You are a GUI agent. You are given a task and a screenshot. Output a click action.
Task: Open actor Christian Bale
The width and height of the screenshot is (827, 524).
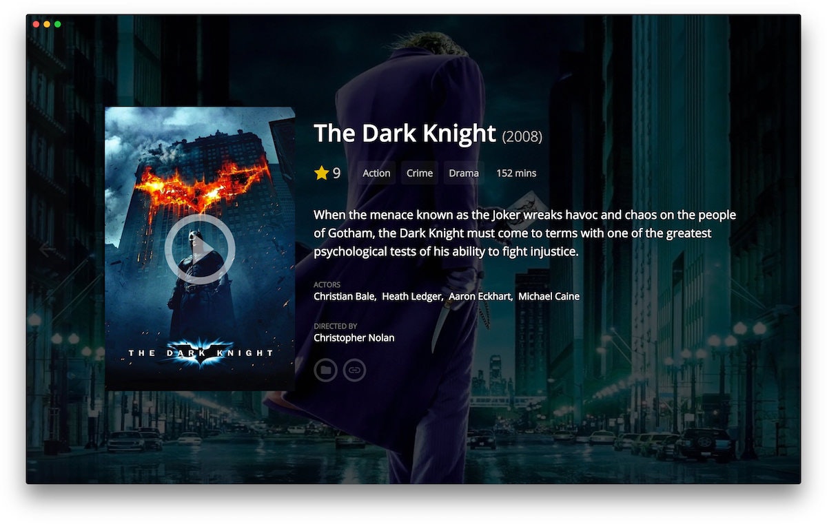tap(345, 296)
